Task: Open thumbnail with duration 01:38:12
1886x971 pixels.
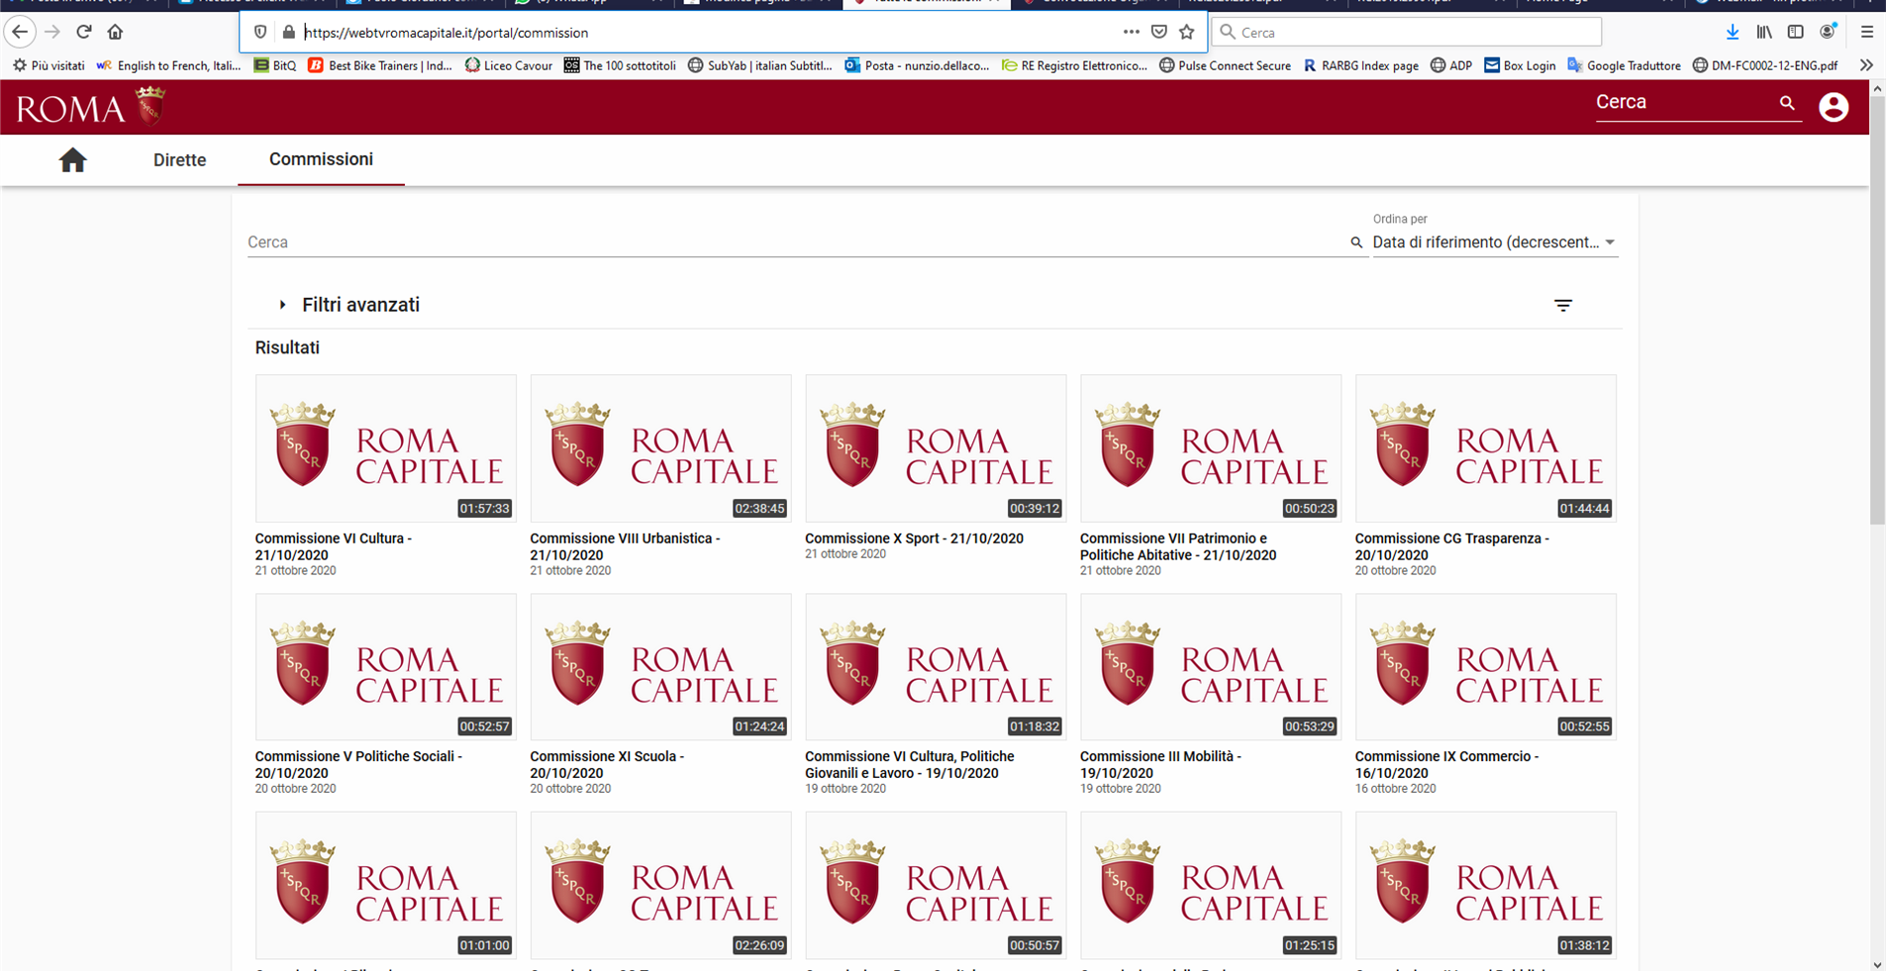Action: click(1486, 886)
